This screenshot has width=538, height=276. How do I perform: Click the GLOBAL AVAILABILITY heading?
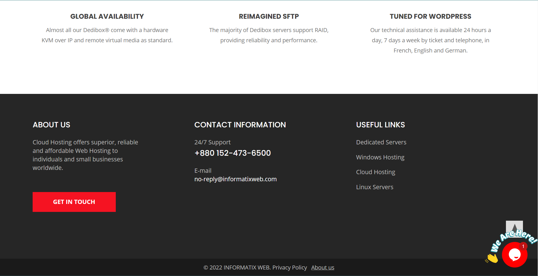pyautogui.click(x=107, y=16)
